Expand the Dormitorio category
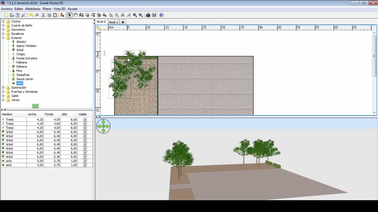The image size is (378, 212). click(x=3, y=29)
